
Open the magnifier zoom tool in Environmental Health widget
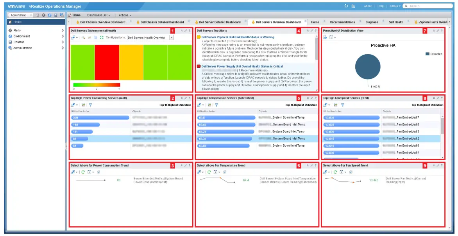coord(83,37)
